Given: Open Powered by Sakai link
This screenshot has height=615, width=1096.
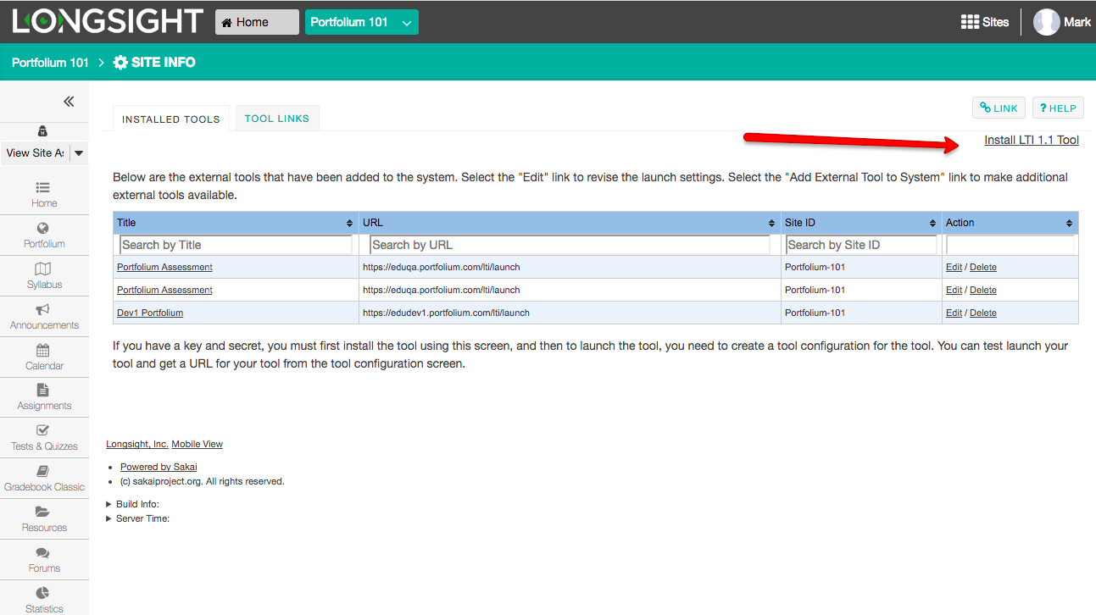Looking at the screenshot, I should coord(159,467).
